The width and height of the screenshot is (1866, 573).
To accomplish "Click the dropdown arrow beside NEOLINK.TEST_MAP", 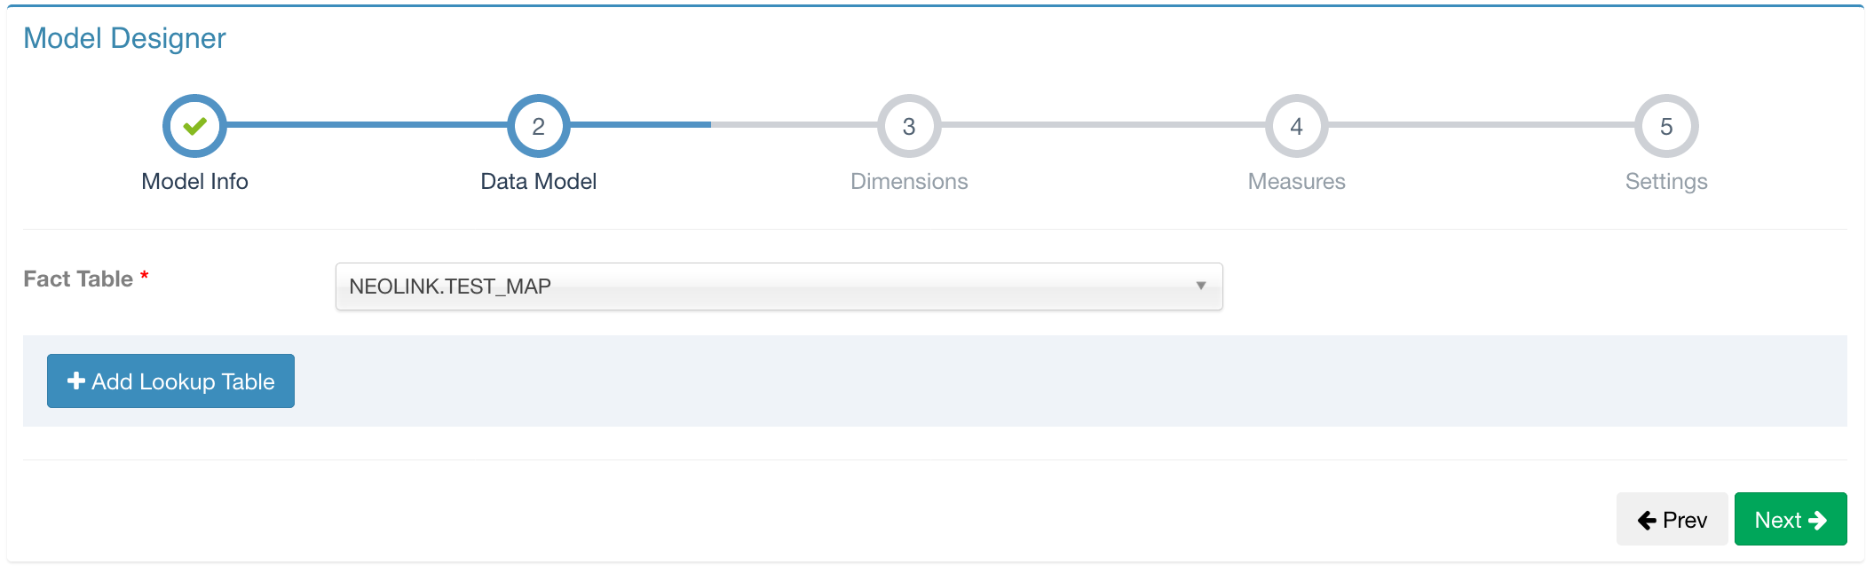I will coord(1203,286).
